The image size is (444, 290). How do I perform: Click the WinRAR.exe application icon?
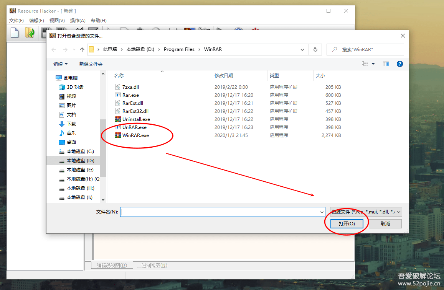[117, 135]
